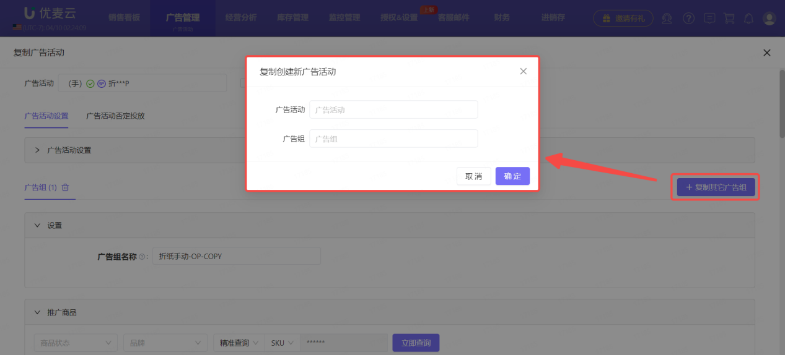785x355 pixels.
Task: Expand the 广告活动设置 collapsed panel
Action: (37, 150)
